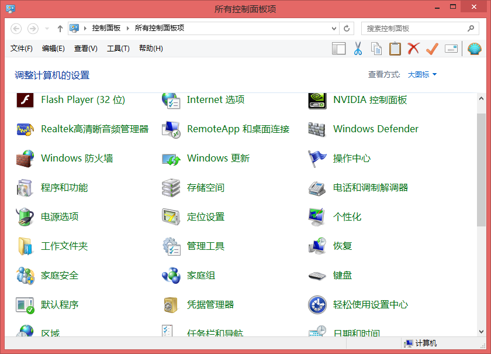Open the 凭据管理器 safe icon

171,305
